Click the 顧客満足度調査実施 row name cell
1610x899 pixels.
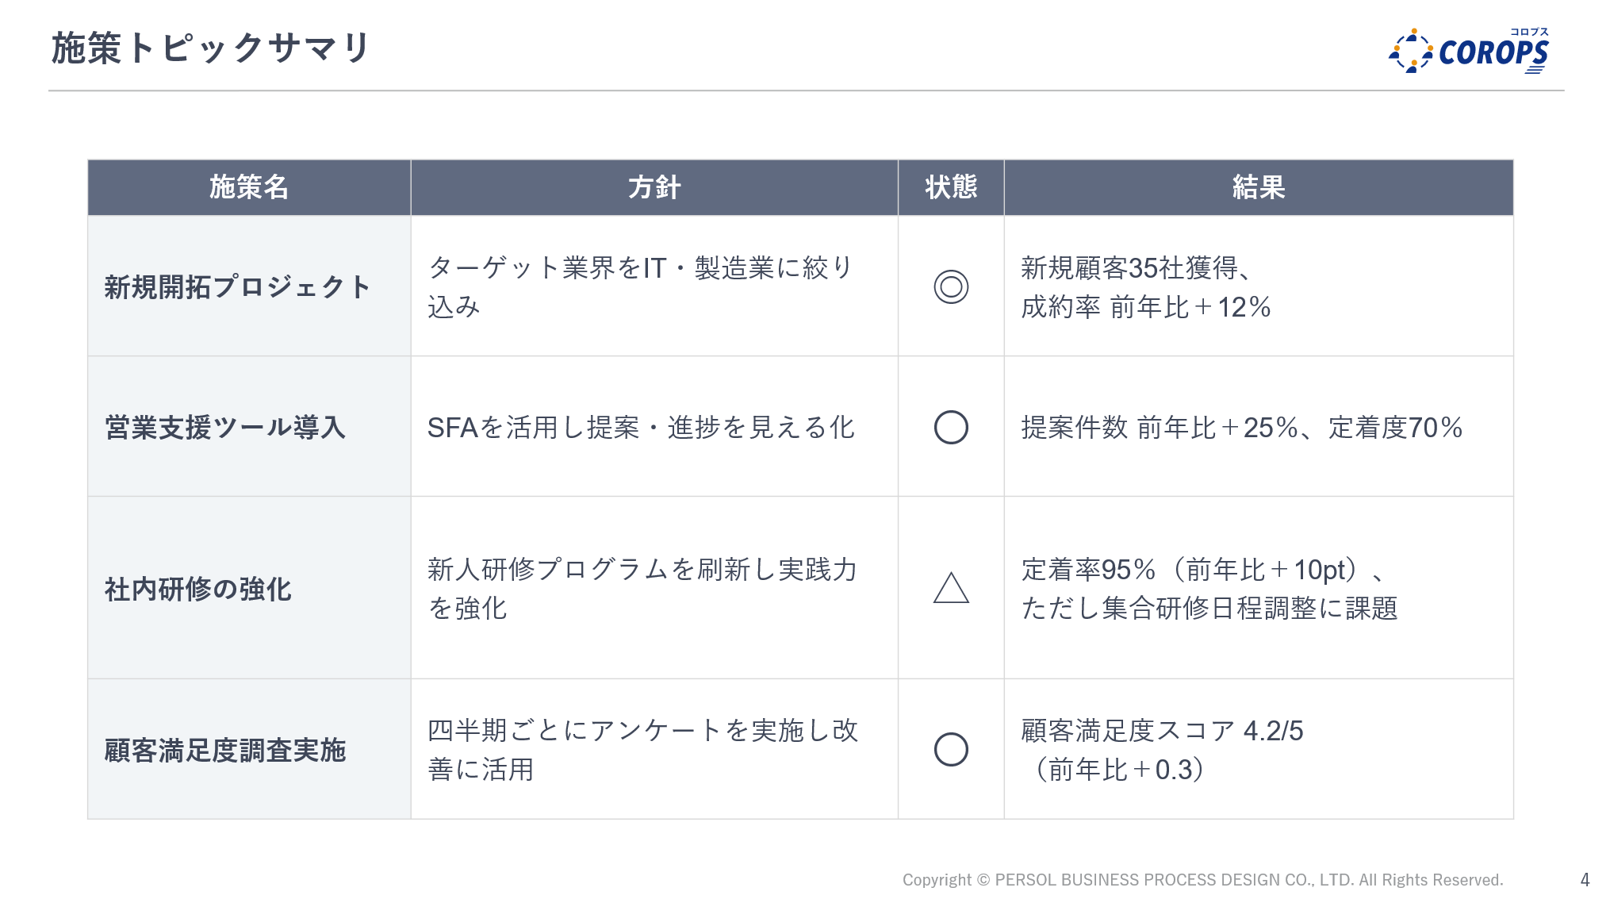(x=225, y=750)
